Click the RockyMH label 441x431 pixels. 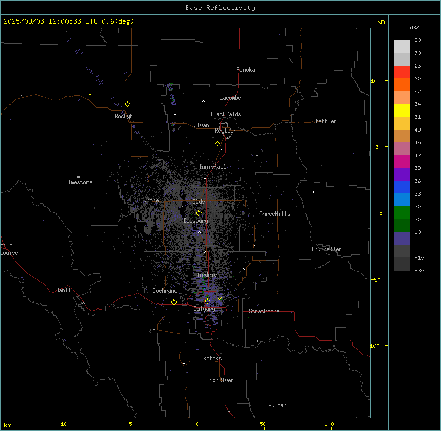pyautogui.click(x=125, y=116)
